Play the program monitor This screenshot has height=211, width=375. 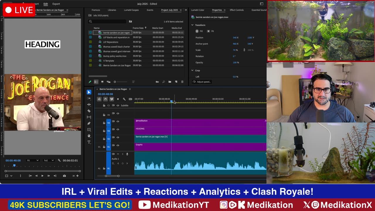(x=42, y=176)
